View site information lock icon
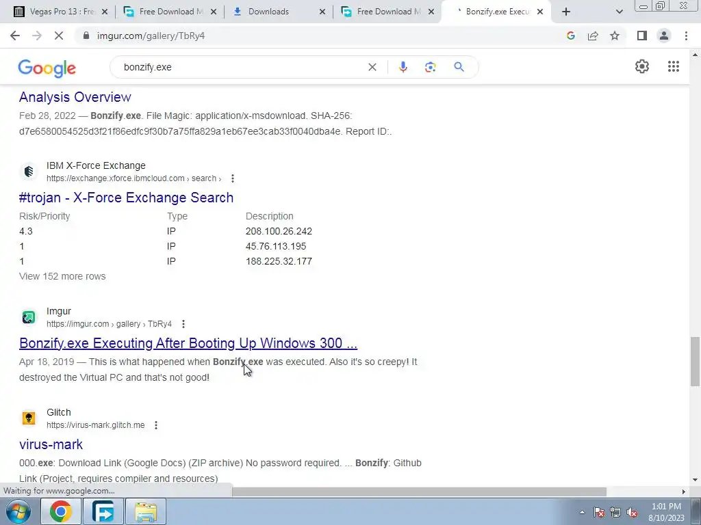 (x=86, y=36)
